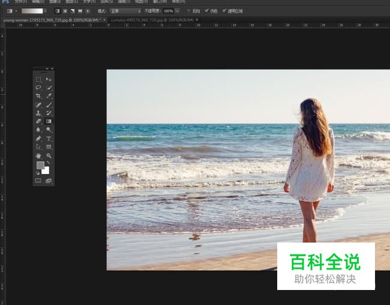
Task: Choose the Lasso tool
Action: point(38,88)
